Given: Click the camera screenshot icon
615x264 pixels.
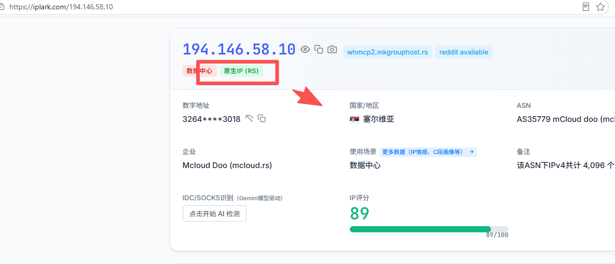Looking at the screenshot, I should [332, 49].
